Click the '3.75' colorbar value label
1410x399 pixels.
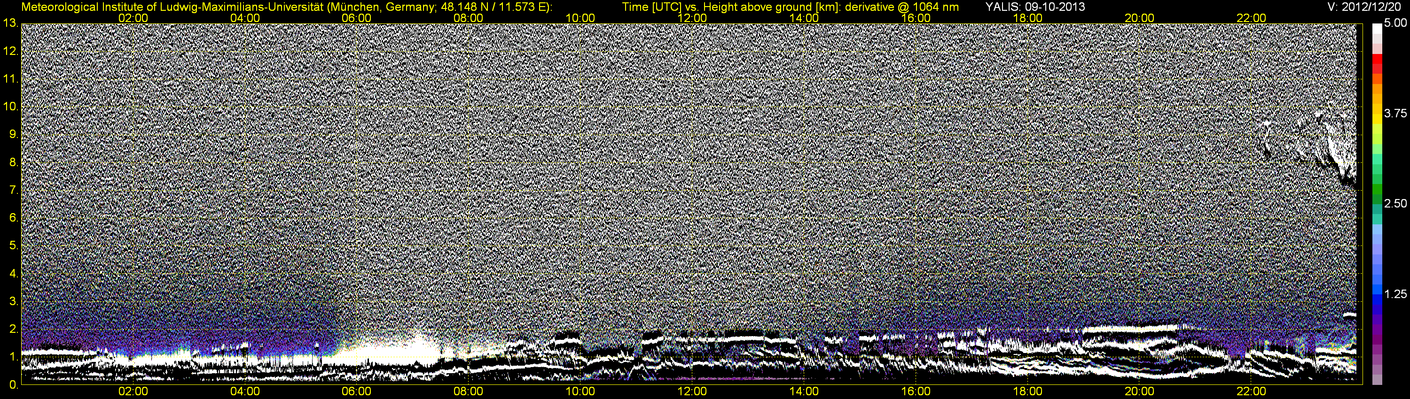1395,113
